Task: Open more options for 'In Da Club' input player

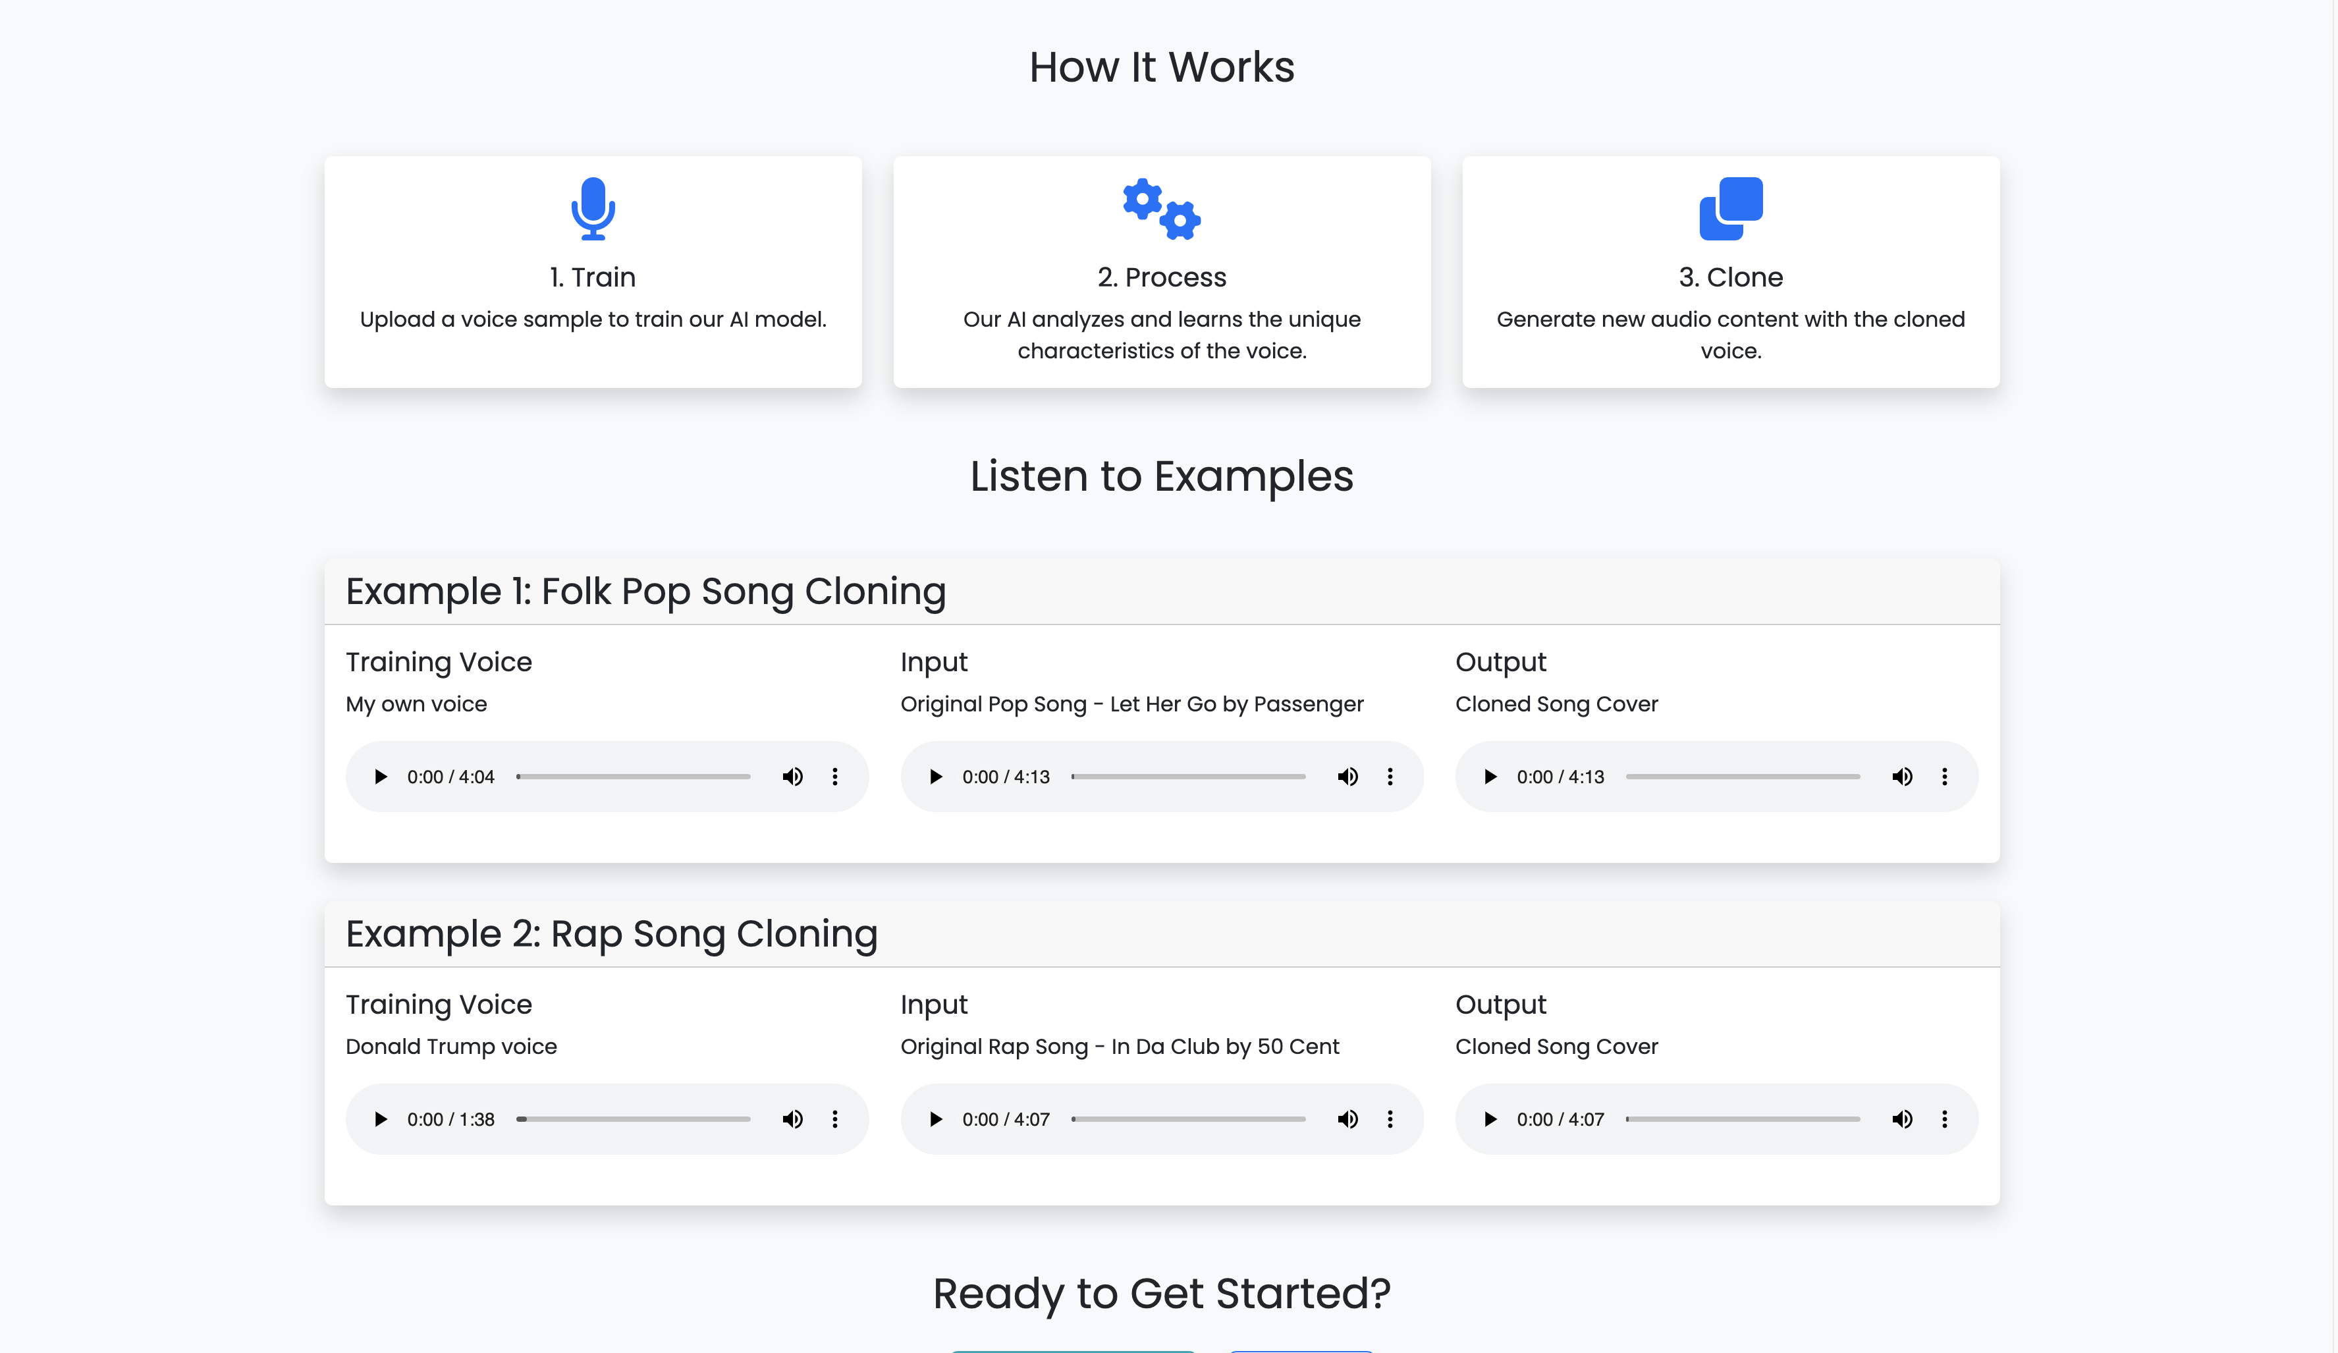Action: (x=1390, y=1119)
